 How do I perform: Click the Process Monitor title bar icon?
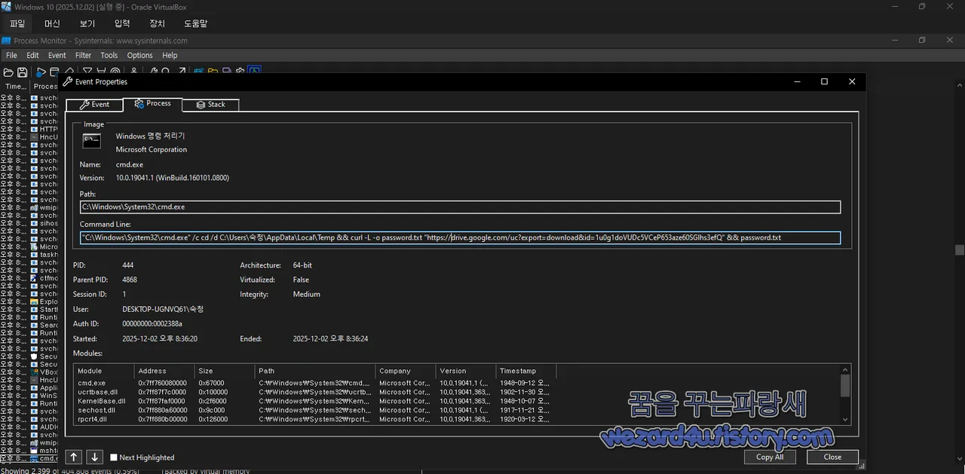[x=6, y=41]
